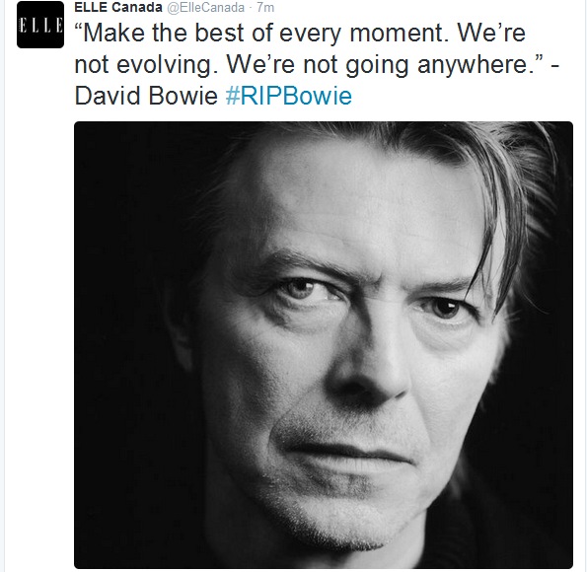Click the opening quotation mark of the tweet

(x=79, y=28)
